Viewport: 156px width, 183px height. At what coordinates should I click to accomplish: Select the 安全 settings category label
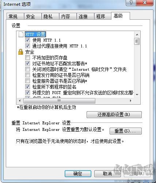pos(30,52)
